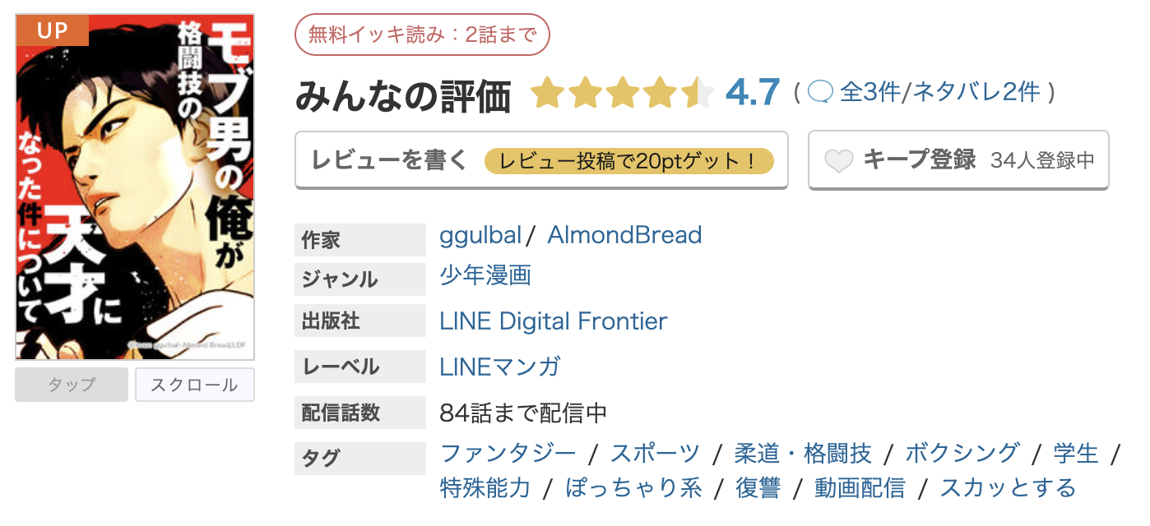Switch reading mode to スクロール

[195, 385]
